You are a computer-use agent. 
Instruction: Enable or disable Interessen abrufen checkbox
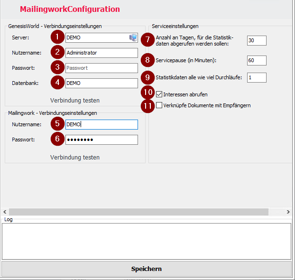point(159,94)
